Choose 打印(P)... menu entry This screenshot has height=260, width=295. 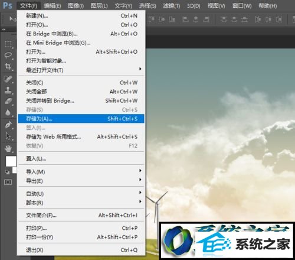coord(81,228)
